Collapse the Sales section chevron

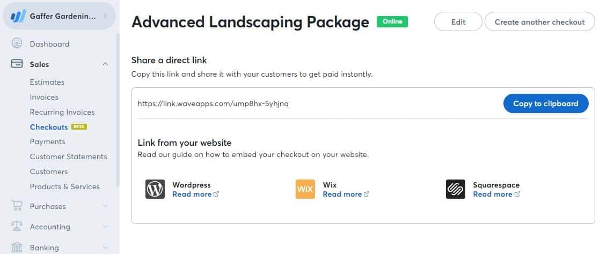(x=105, y=64)
